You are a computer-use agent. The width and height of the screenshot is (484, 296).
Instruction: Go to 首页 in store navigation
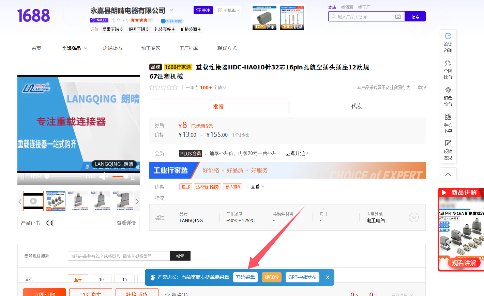[x=36, y=48]
